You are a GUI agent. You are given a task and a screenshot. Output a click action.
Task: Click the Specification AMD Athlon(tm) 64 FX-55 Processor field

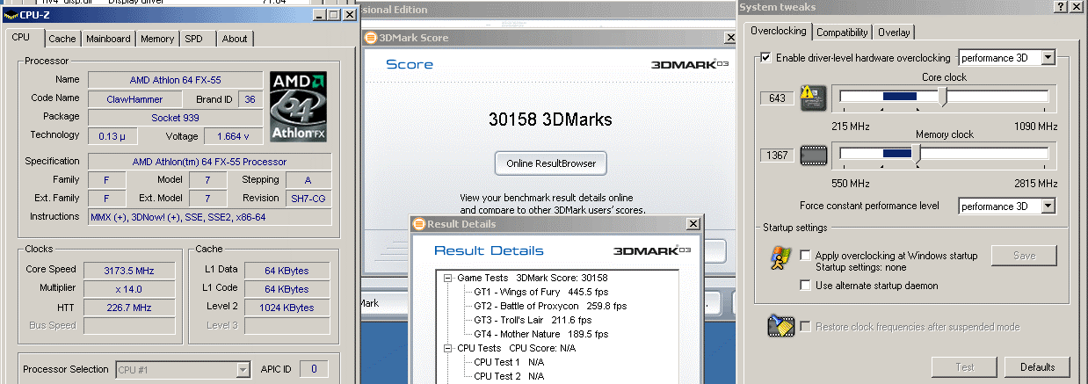click(x=210, y=162)
